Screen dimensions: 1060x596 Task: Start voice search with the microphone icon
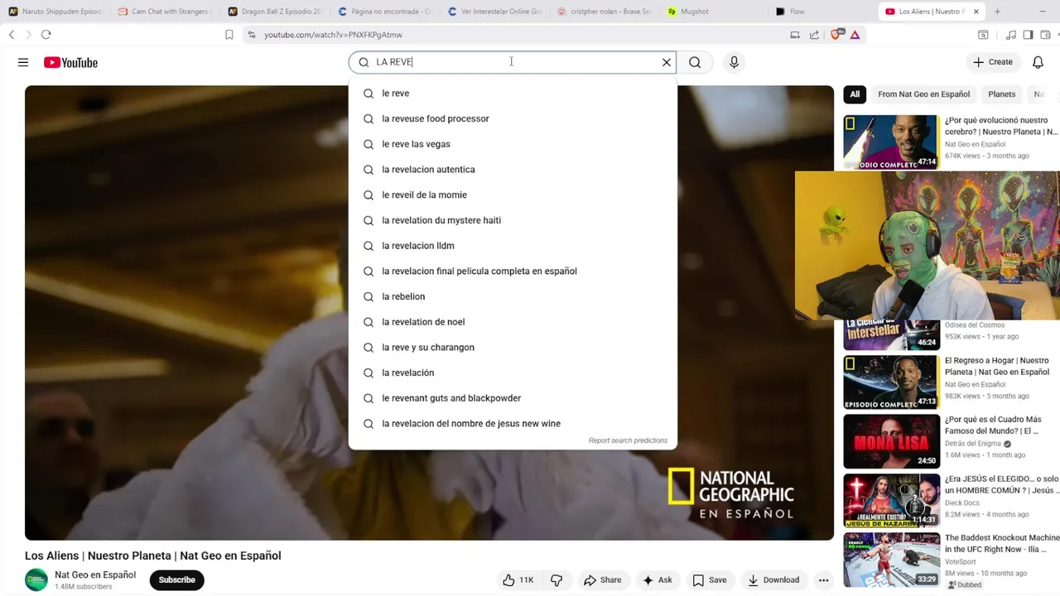[734, 62]
